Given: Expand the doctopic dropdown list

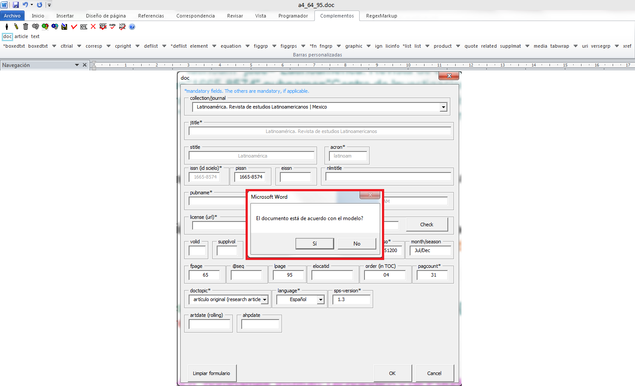Looking at the screenshot, I should tap(265, 300).
